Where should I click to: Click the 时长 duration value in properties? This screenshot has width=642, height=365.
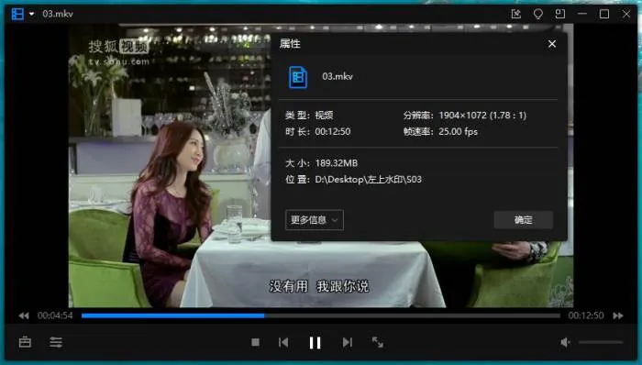[x=333, y=132]
